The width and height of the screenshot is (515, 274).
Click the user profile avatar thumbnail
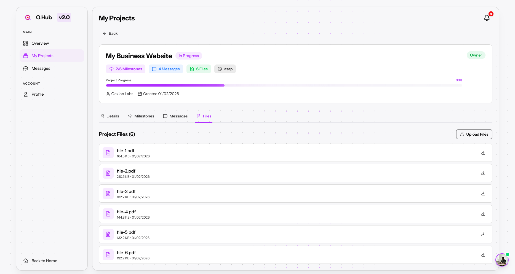[502, 260]
